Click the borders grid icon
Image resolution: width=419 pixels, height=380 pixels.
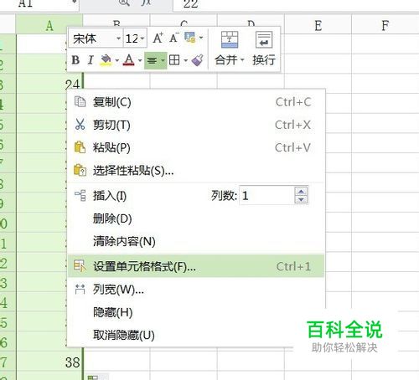[x=174, y=60]
